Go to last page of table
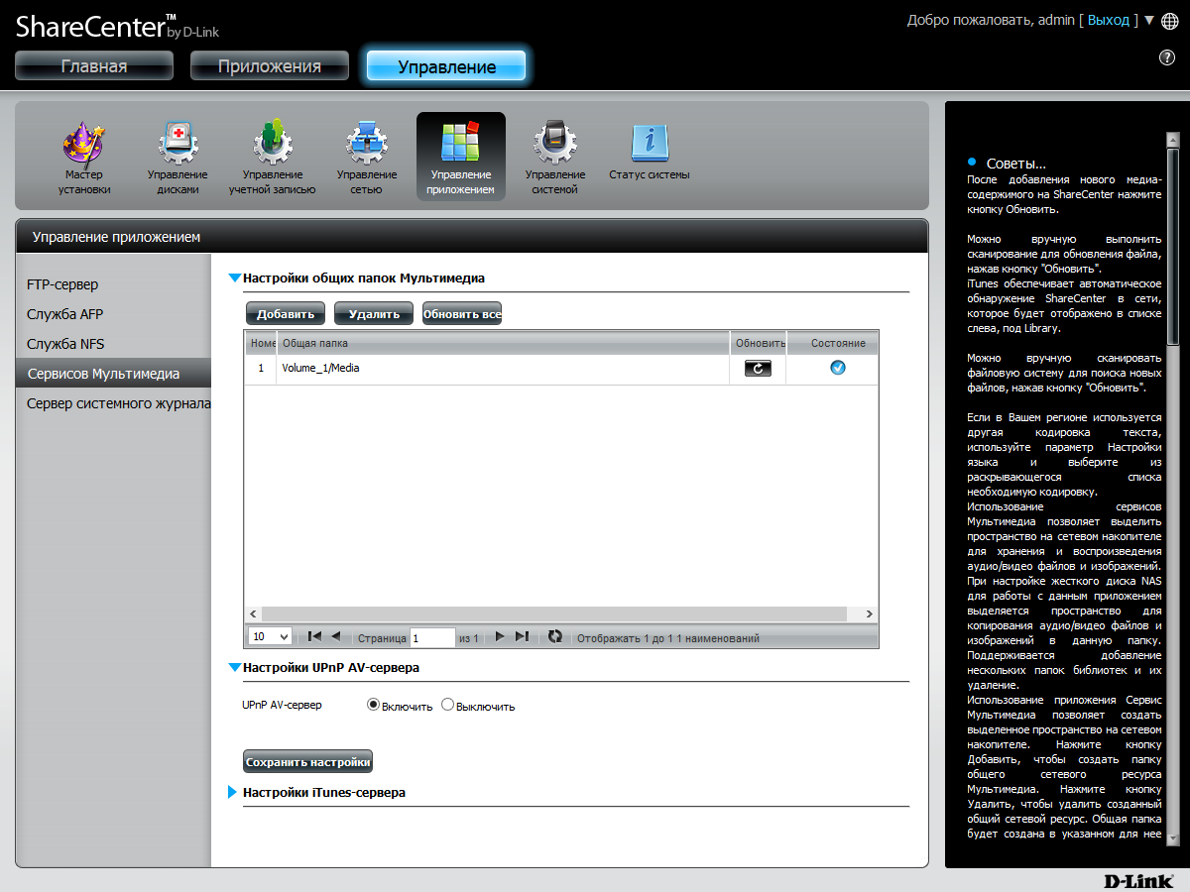Viewport: 1190px width, 892px height. (522, 636)
